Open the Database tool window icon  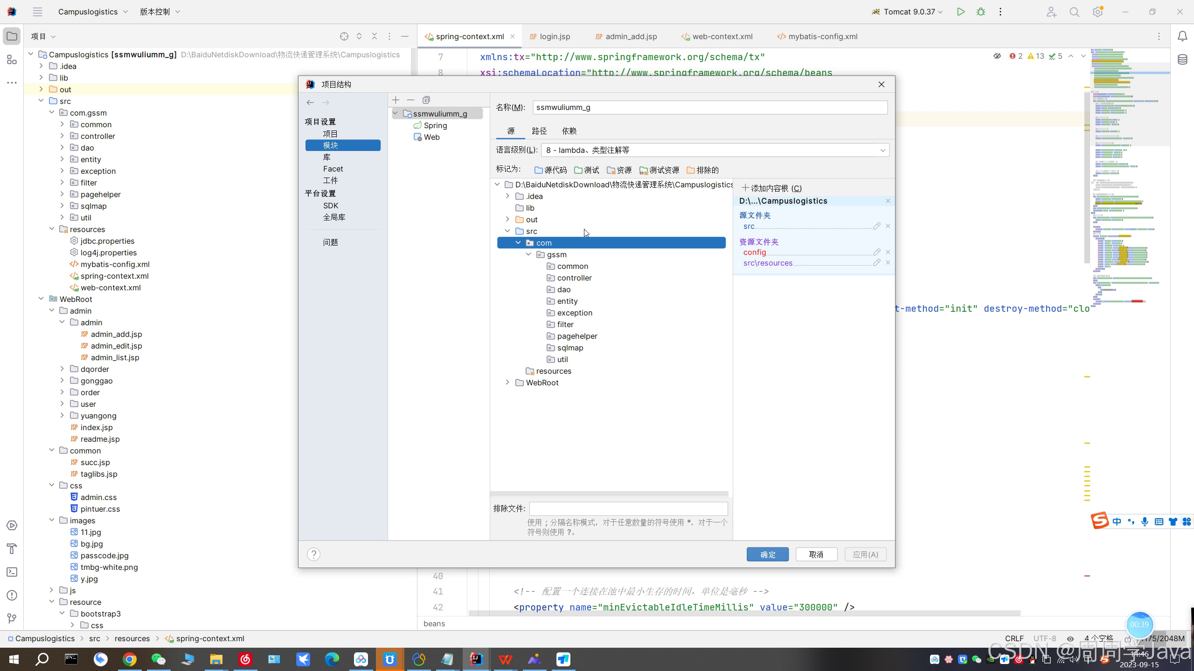[x=1182, y=59]
